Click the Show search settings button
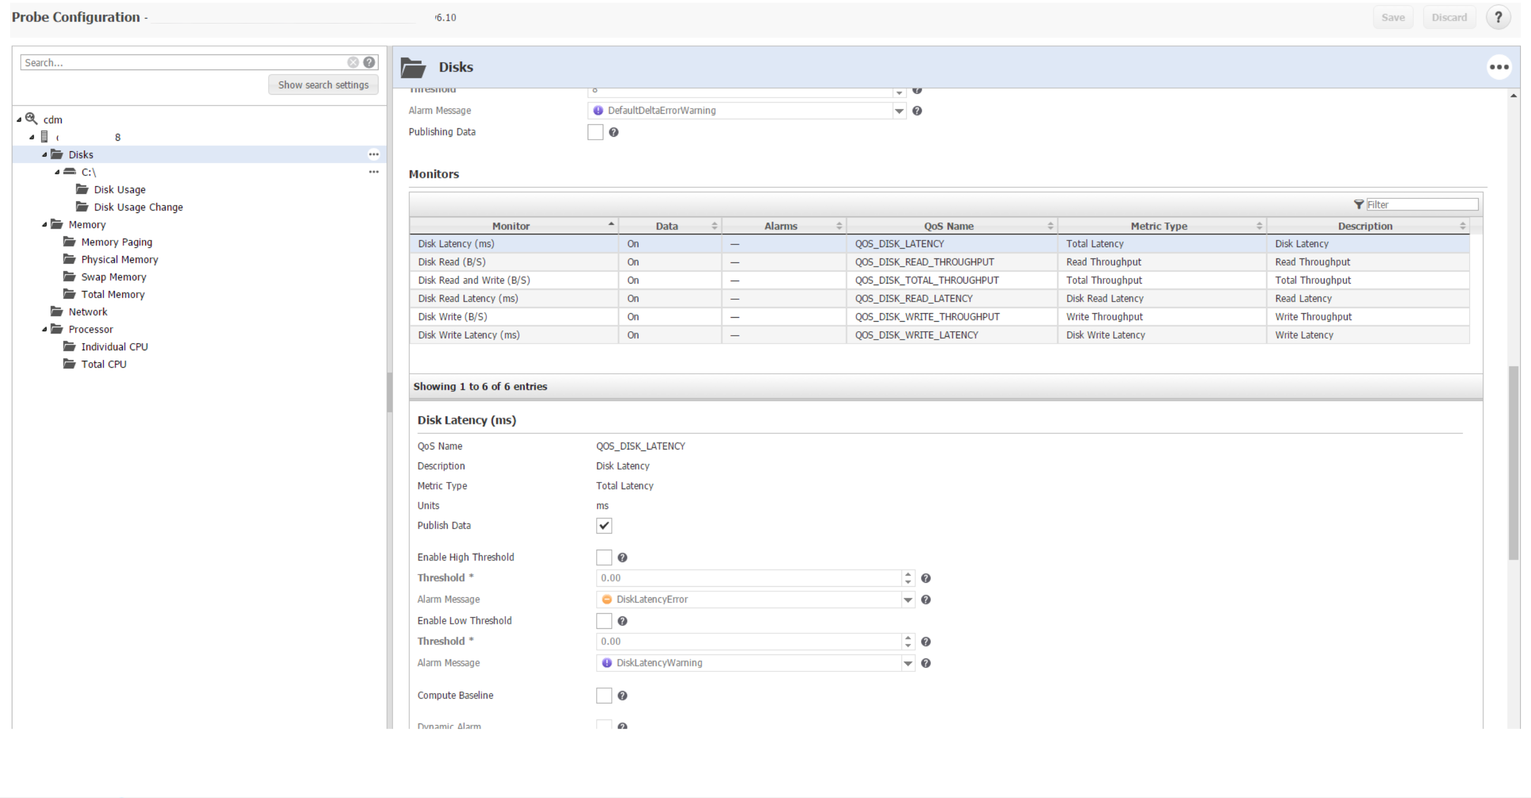The height and width of the screenshot is (798, 1531). pyautogui.click(x=322, y=85)
